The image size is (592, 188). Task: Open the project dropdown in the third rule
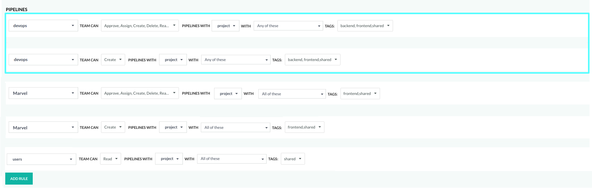(x=228, y=94)
